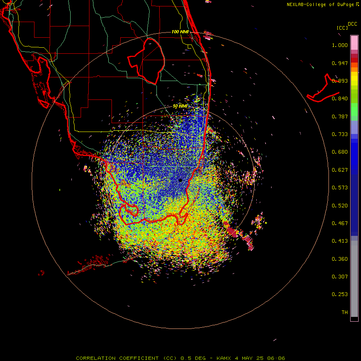The height and width of the screenshot is (361, 361).
Task: Click the 0.840 scale value
Action: point(340,99)
